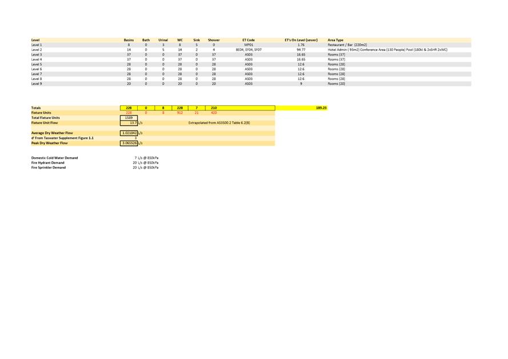Click the Totals Shower value "210"
Screen dimensions: 508x359
214,108
